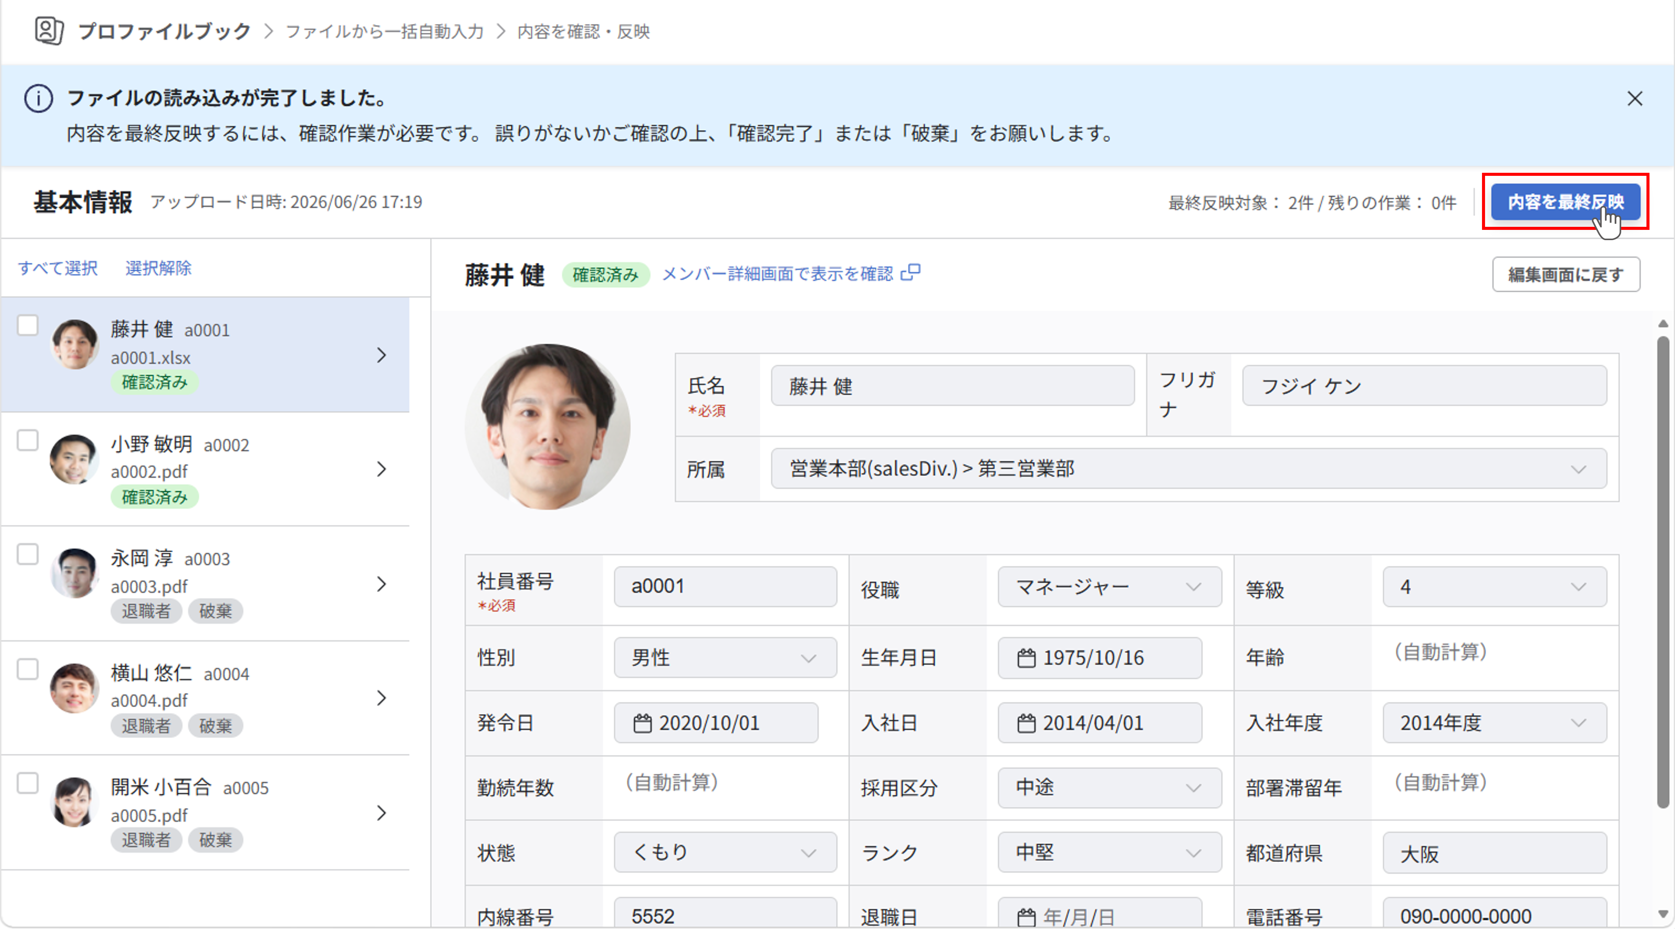Click 編集画面に戻す button
The image size is (1675, 929).
click(x=1566, y=274)
